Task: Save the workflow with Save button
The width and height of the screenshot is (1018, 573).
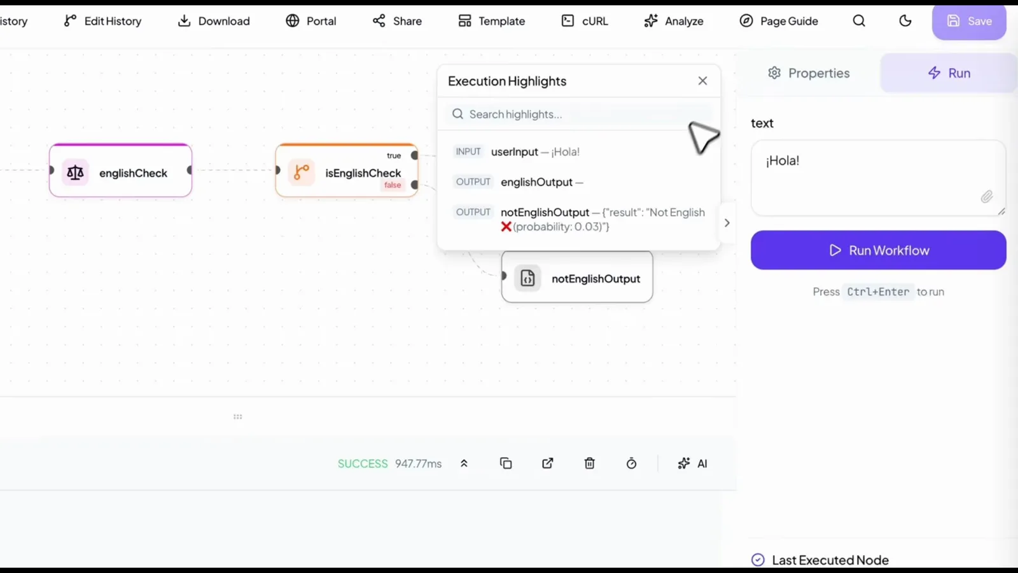Action: (x=969, y=22)
